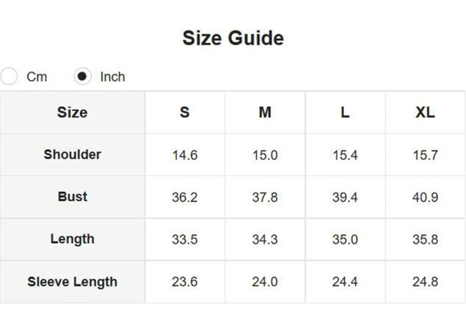466x320 pixels.
Task: Click the 14.6 shoulder value for S
Action: click(x=185, y=155)
